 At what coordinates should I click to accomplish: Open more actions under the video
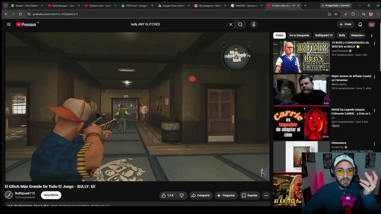(x=266, y=195)
